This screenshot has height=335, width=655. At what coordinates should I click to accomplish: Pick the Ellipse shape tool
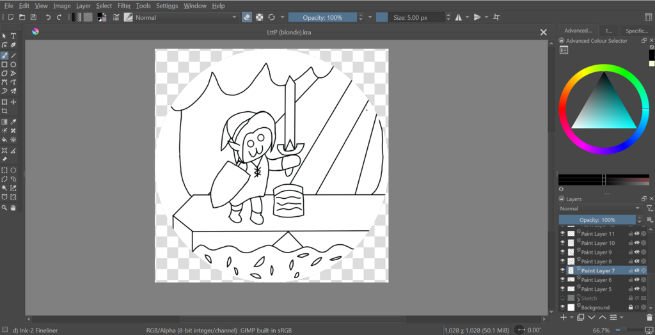[13, 65]
